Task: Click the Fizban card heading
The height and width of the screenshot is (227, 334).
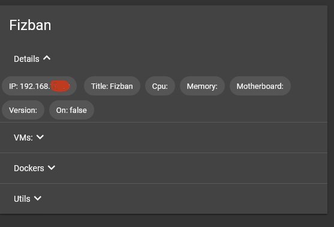Action: [x=30, y=25]
